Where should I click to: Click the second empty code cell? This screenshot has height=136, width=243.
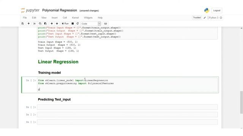[x=128, y=114]
